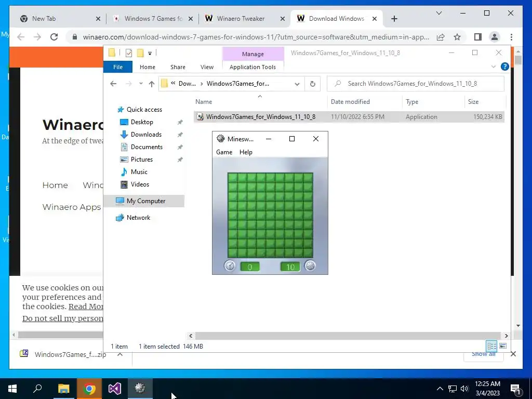532x399 pixels.
Task: Open Home ribbon tab
Action: [147, 67]
